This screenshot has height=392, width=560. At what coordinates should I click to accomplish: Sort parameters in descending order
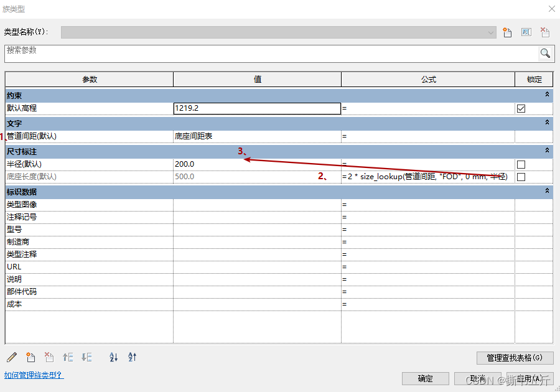coord(131,357)
